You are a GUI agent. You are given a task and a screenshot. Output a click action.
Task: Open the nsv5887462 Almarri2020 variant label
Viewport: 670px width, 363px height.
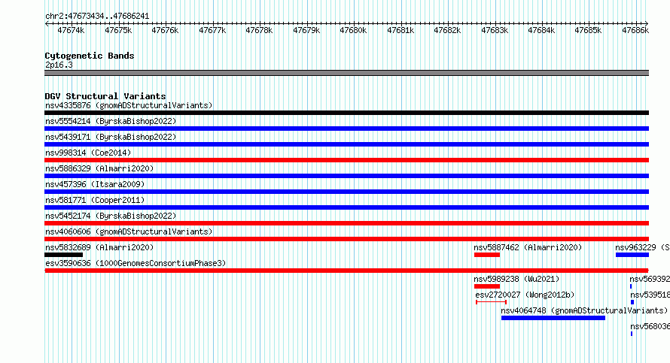click(528, 247)
